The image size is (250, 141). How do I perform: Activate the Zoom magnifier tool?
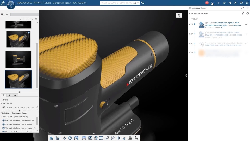coord(113,138)
